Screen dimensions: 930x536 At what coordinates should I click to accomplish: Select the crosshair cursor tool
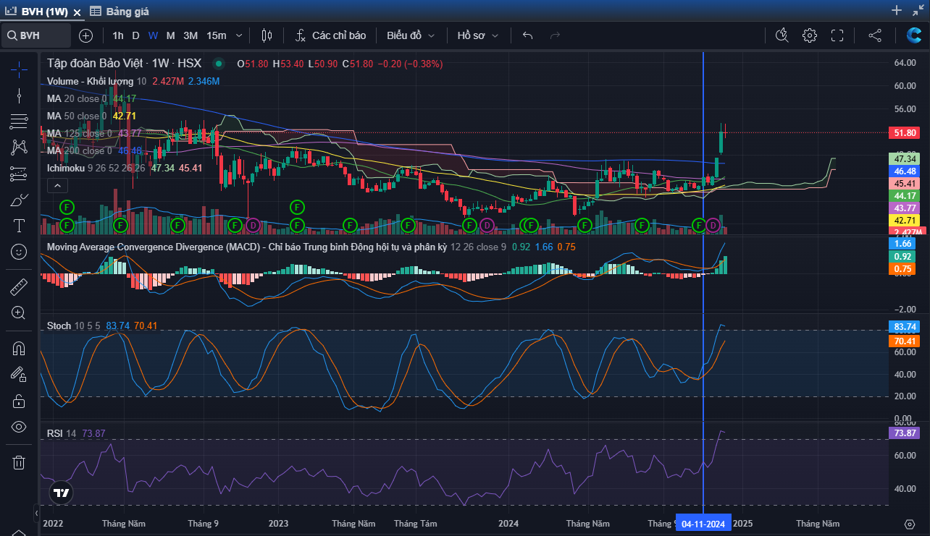coord(19,69)
